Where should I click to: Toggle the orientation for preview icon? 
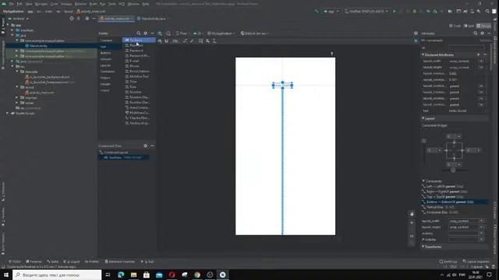168,33
